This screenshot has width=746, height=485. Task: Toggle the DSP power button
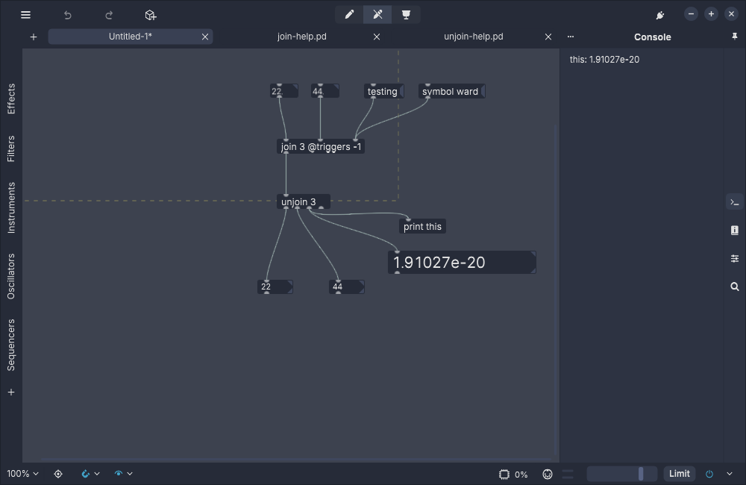[709, 474]
